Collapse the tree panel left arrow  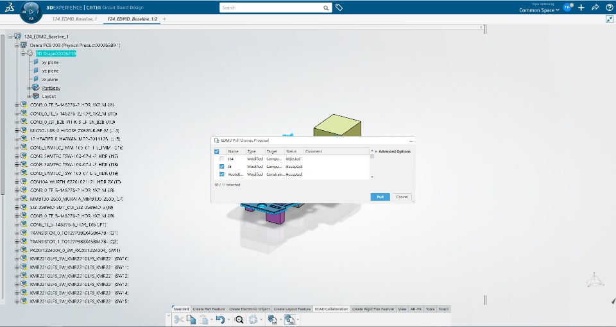coord(481,27)
